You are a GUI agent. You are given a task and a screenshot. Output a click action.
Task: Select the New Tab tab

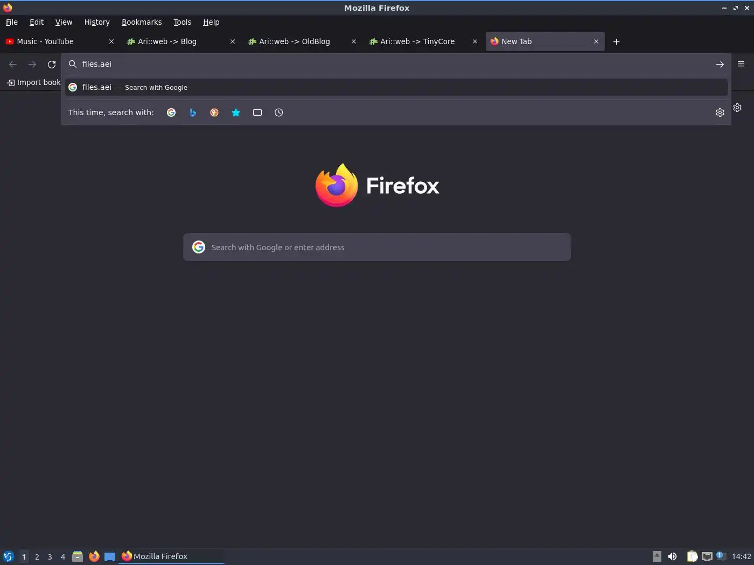pos(544,41)
